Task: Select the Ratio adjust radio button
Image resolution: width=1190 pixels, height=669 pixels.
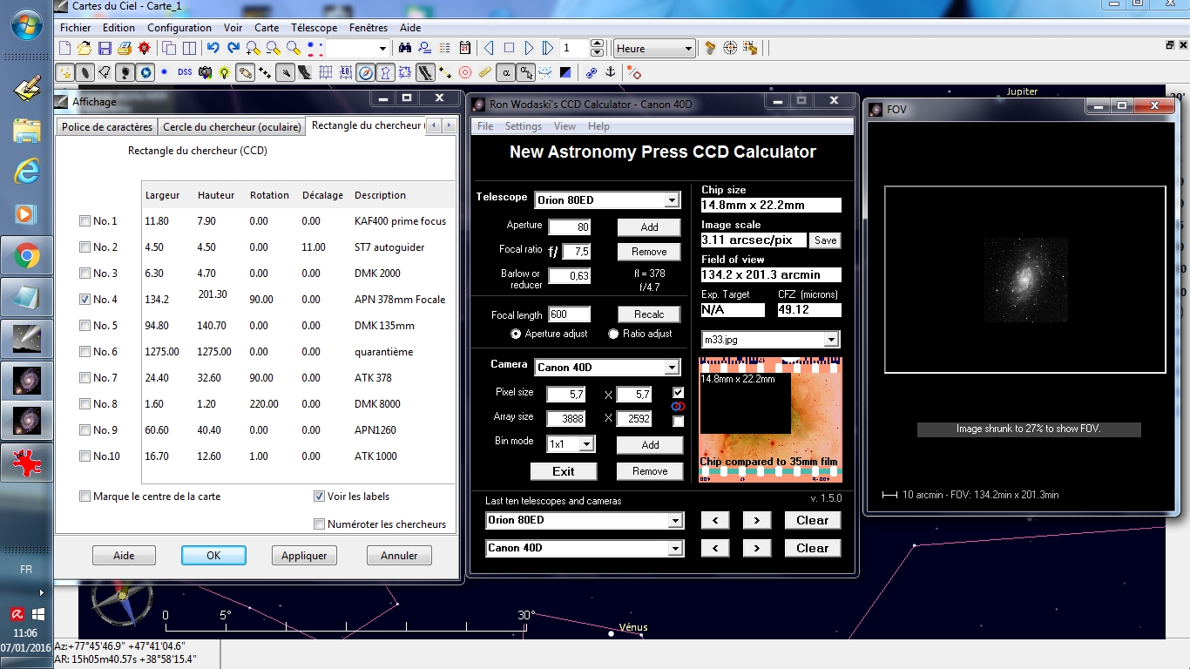Action: (613, 334)
